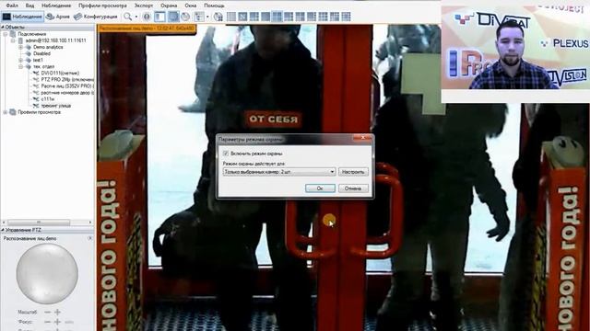Open dropdown arrow next to magnifier icon
This screenshot has width=590, height=331.
click(136, 17)
